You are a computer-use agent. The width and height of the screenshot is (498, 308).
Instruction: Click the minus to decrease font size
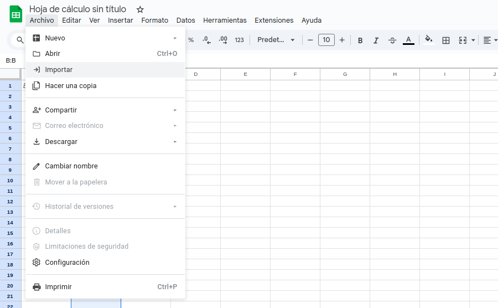pyautogui.click(x=310, y=40)
